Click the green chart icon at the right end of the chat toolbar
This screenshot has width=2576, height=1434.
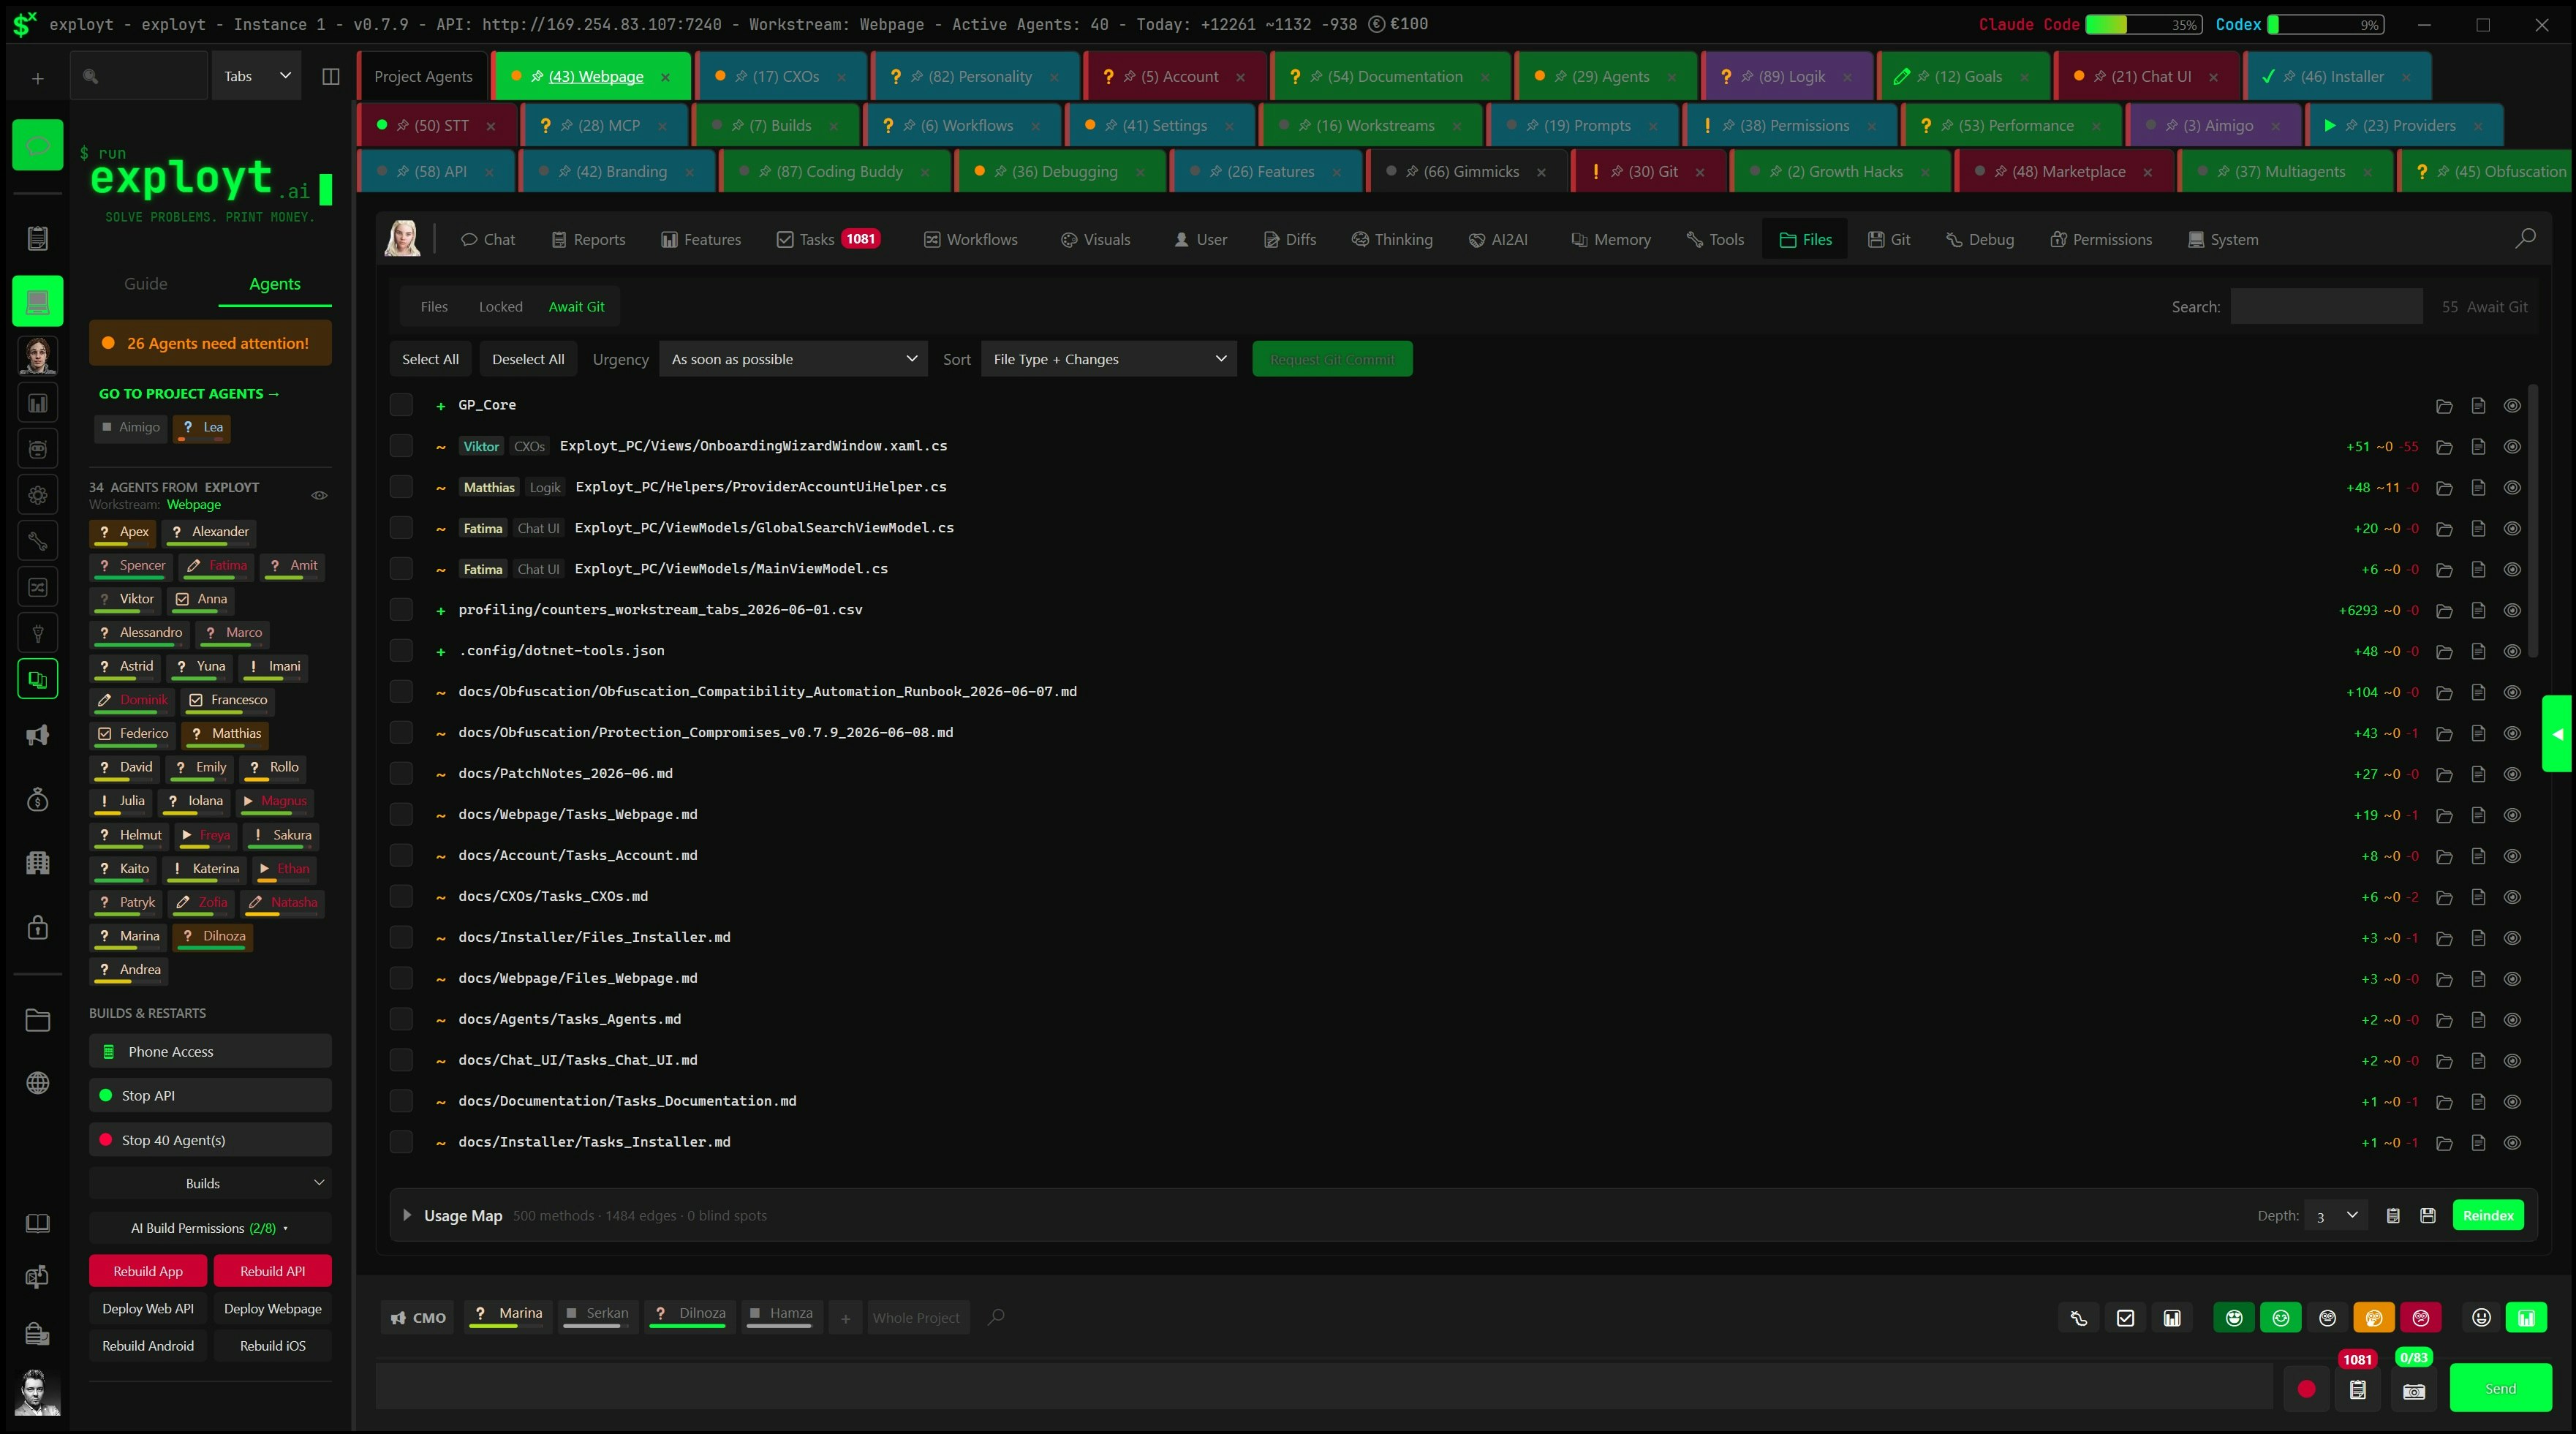(x=2527, y=1318)
